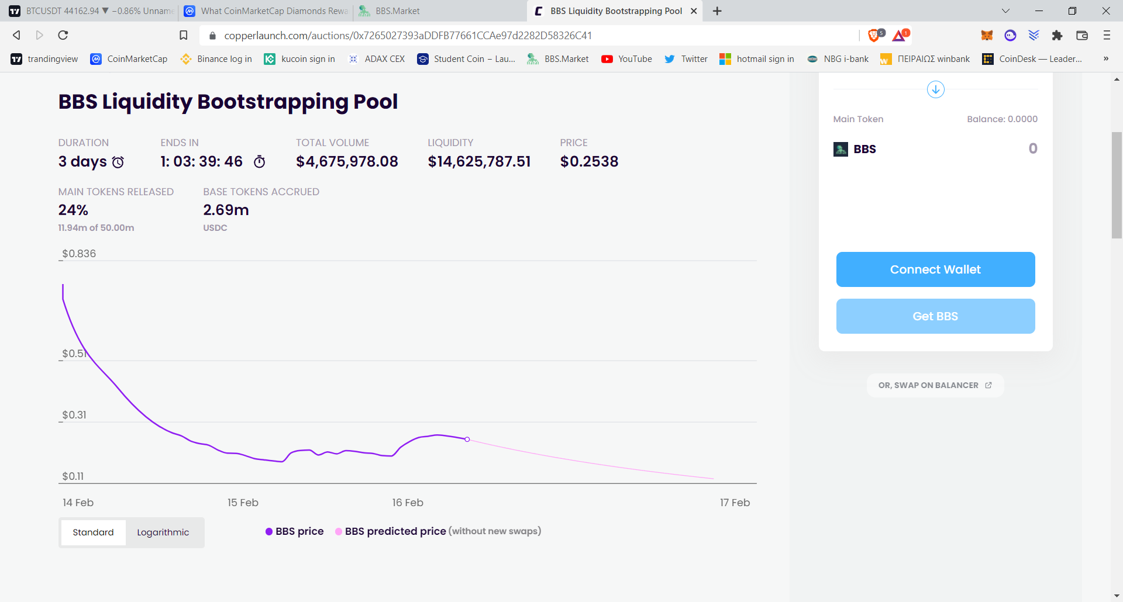
Task: Switch chart to Logarithmic scale
Action: (x=163, y=532)
